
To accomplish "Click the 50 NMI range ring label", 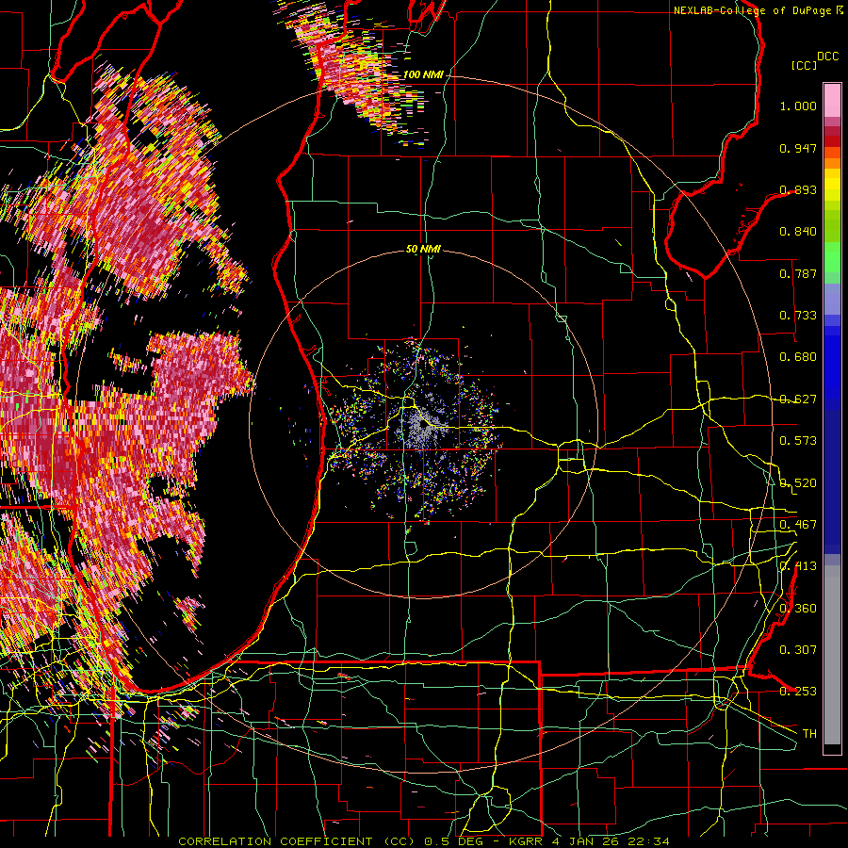I will [423, 250].
